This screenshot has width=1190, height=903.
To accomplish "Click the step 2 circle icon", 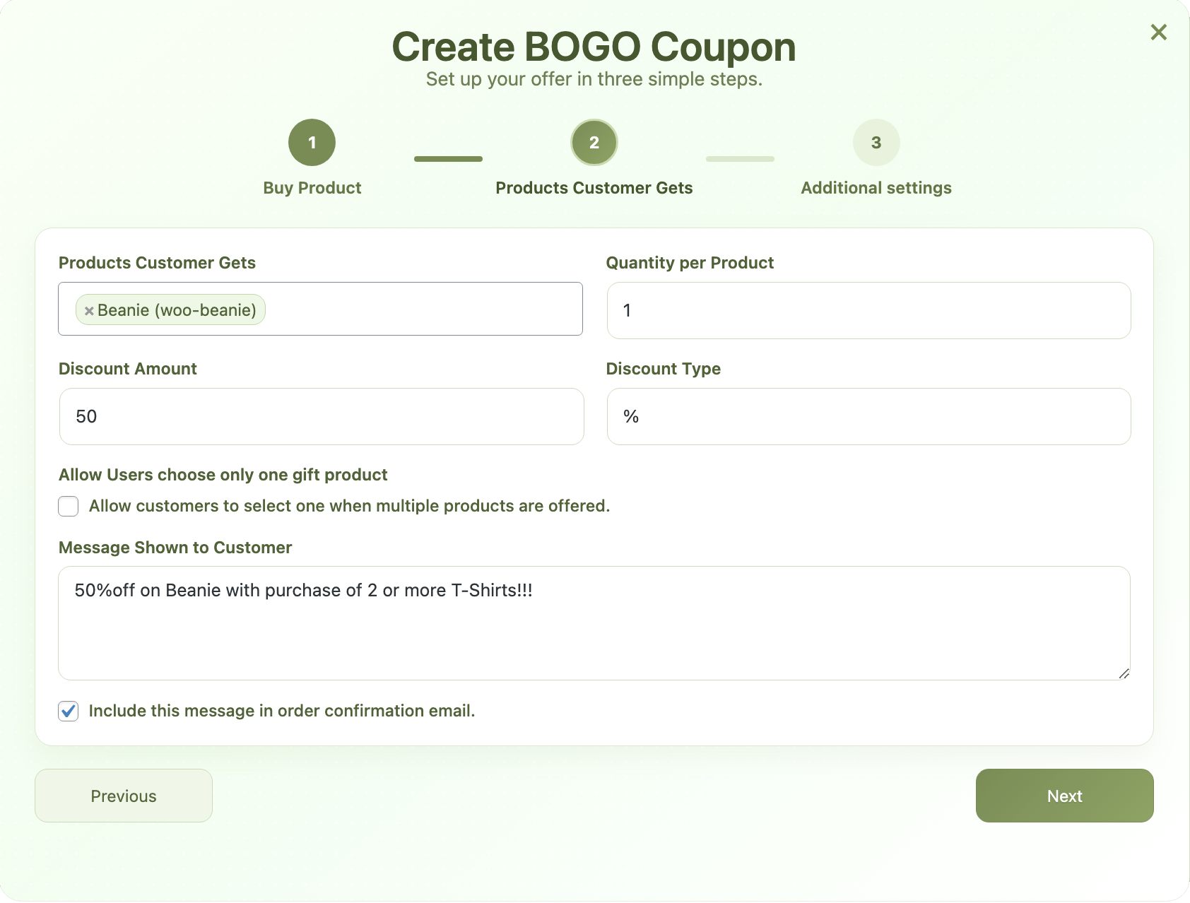I will [x=594, y=143].
